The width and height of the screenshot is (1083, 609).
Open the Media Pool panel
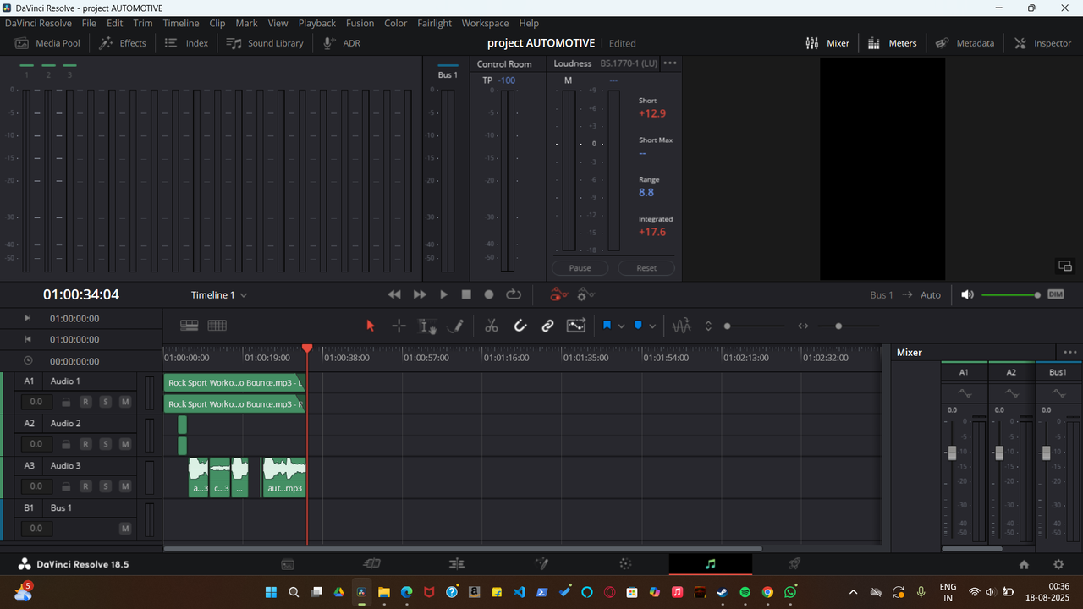point(47,42)
